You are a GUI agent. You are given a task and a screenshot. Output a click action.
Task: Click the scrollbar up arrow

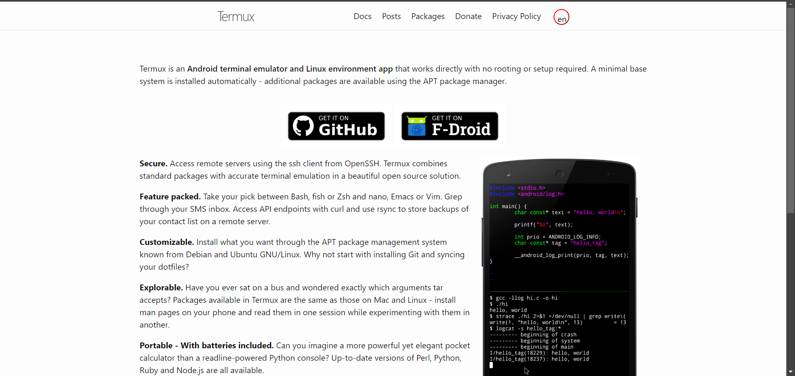click(x=791, y=4)
